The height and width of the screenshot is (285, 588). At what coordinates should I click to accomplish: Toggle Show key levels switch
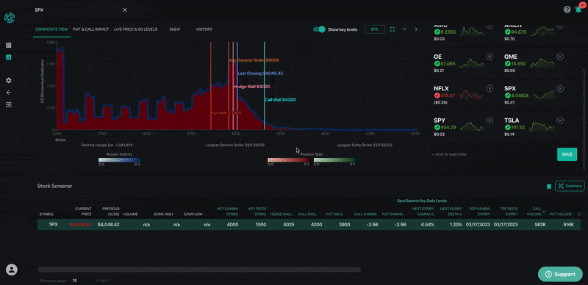(x=319, y=29)
